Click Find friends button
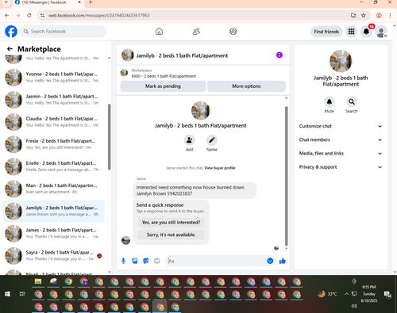This screenshot has width=397, height=313. point(326,32)
